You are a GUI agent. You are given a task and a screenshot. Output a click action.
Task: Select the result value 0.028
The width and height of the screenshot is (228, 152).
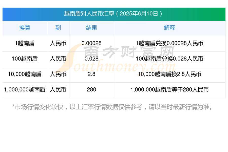(91, 59)
